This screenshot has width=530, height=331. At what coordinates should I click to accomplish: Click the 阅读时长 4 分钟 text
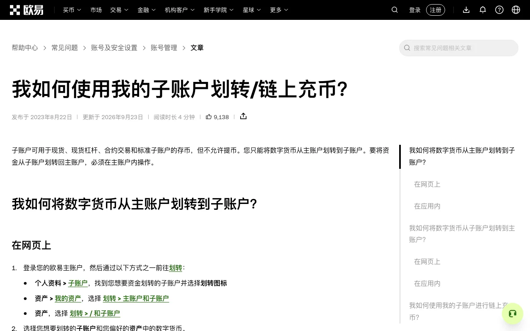(174, 117)
